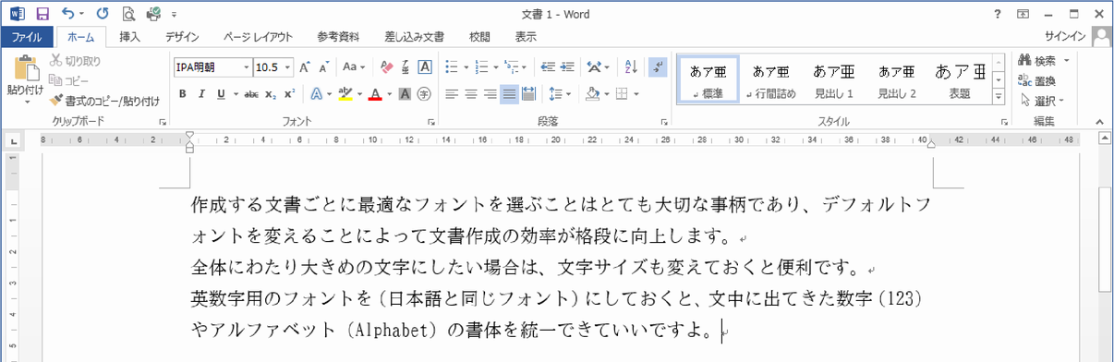
Task: Open the font size dropdown (10.5)
Action: pyautogui.click(x=288, y=67)
